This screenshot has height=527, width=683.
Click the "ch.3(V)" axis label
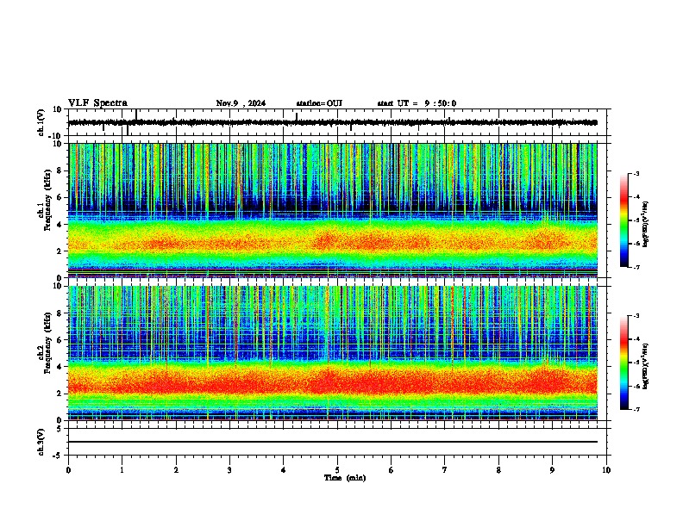point(41,442)
